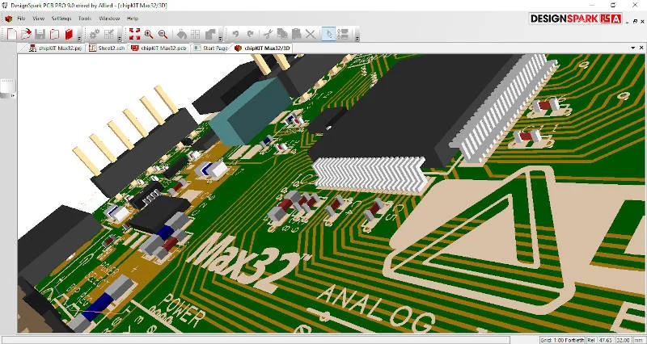This screenshot has height=344, width=647.
Task: Expand the edit toolbar overflow arrow
Action: pyautogui.click(x=357, y=39)
